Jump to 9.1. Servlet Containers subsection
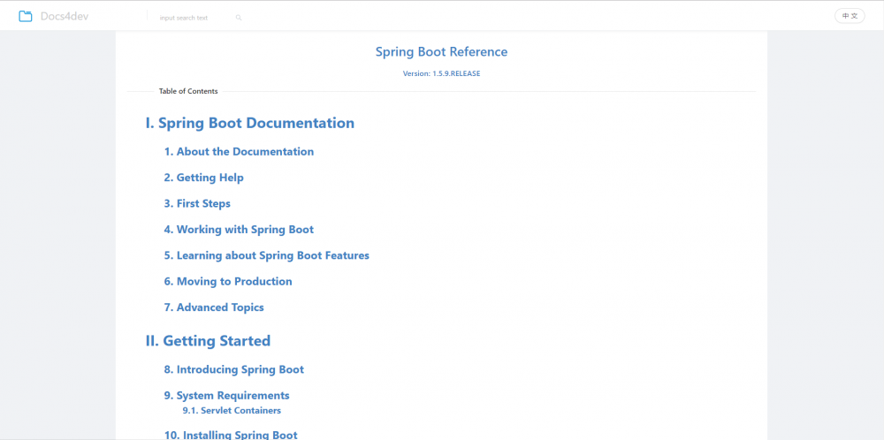This screenshot has height=440, width=884. tap(232, 411)
